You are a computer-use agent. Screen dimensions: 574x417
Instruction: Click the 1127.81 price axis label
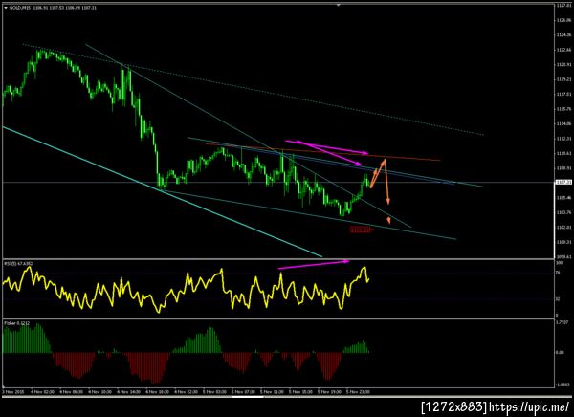point(563,6)
